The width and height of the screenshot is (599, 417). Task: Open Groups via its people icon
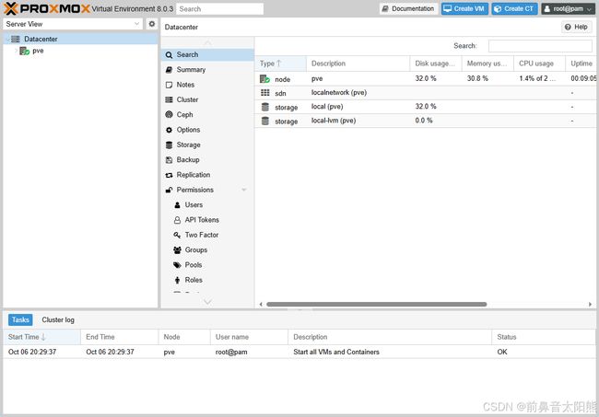click(x=177, y=249)
